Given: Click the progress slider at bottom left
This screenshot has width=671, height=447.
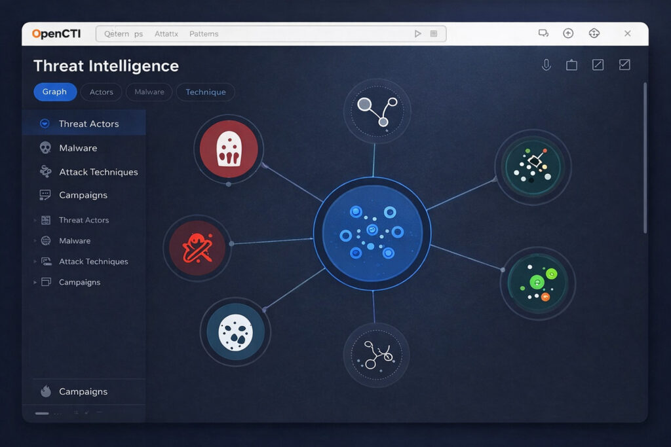Looking at the screenshot, I should [x=43, y=413].
